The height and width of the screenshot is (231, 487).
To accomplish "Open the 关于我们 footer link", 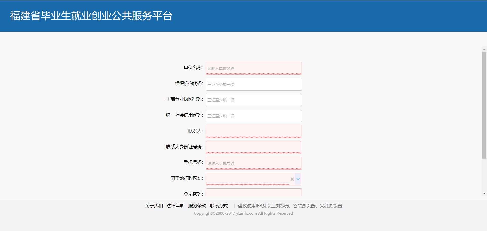I will point(154,206).
